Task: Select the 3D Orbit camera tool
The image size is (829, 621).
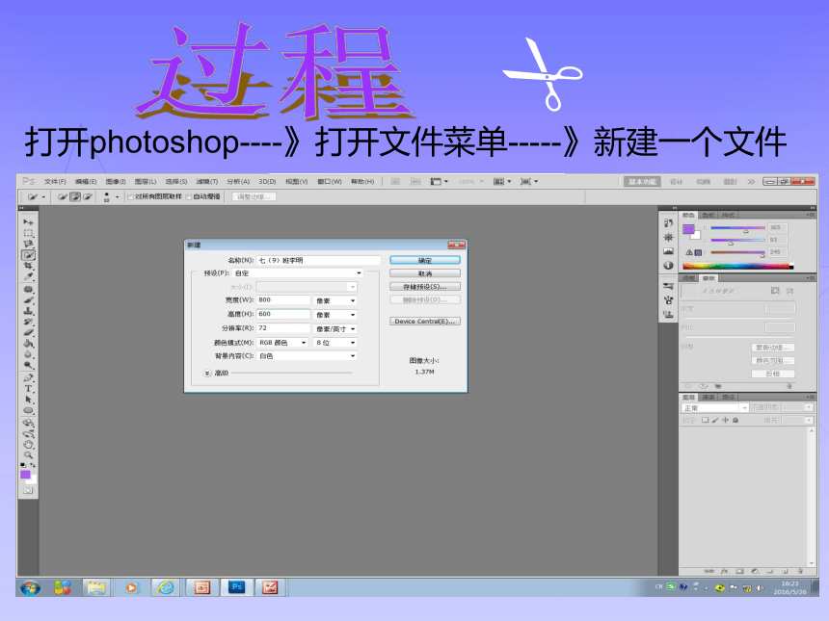Action: pyautogui.click(x=28, y=434)
